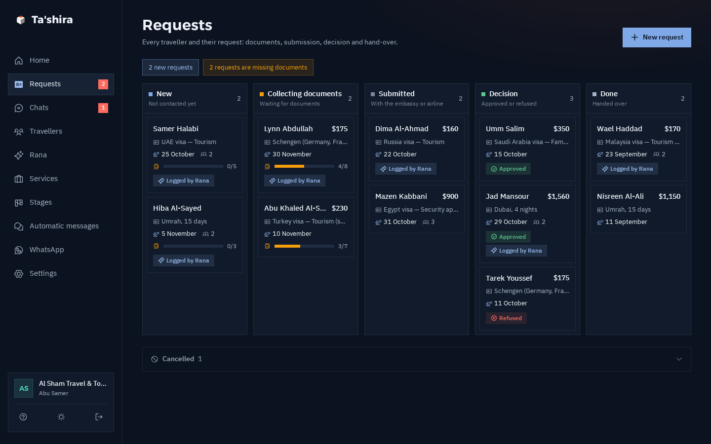This screenshot has width=711, height=444.
Task: Go to Home in sidebar
Action: 61,60
